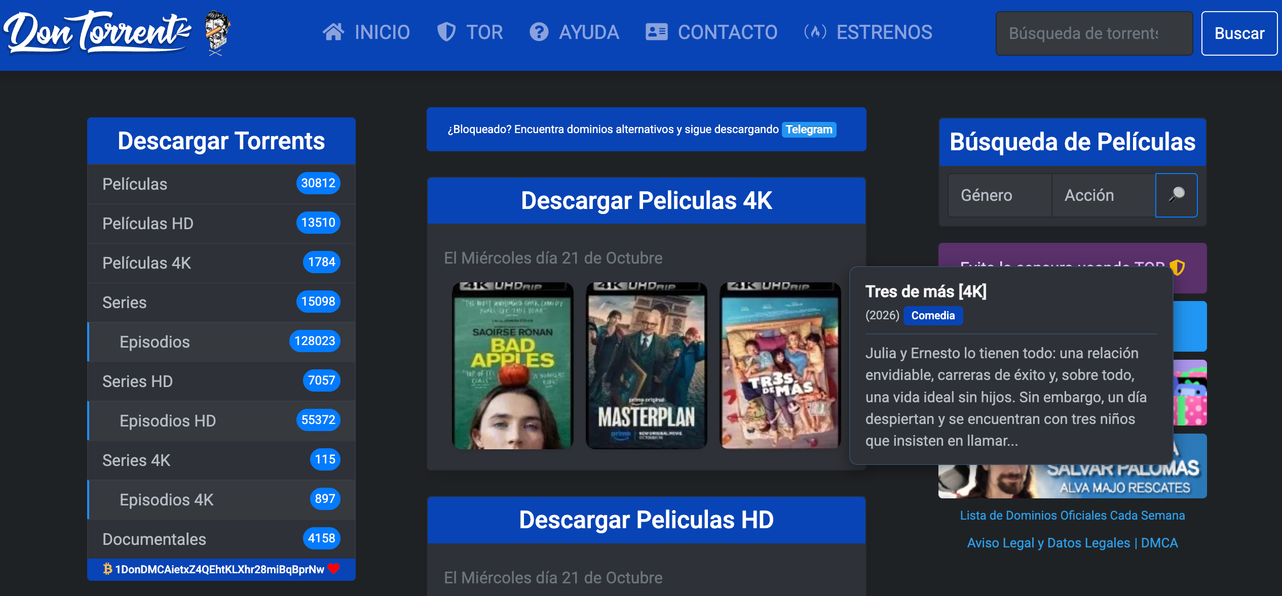Click the Bitcoin icon in donation bar

(107, 569)
